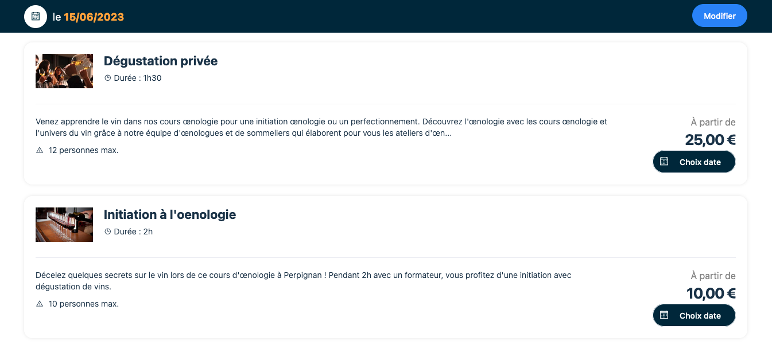This screenshot has width=772, height=345.
Task: Click calendar icon in Dégustation privée's Choix date button
Action: (x=664, y=162)
